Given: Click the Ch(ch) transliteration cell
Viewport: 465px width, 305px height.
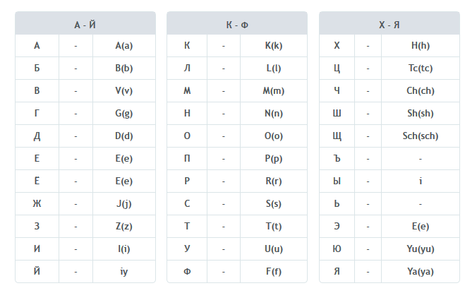Looking at the screenshot, I should coord(420,91).
